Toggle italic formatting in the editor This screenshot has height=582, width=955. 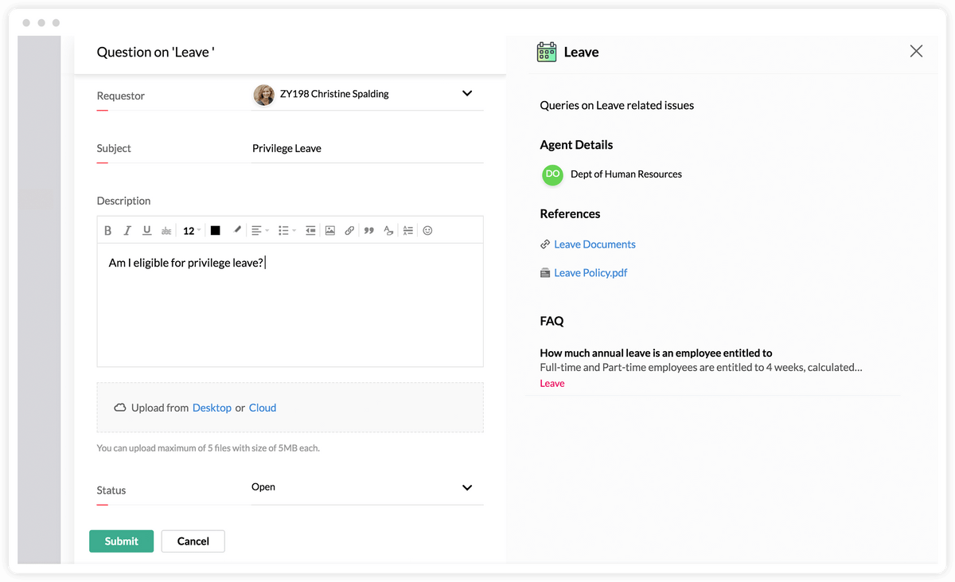[127, 230]
